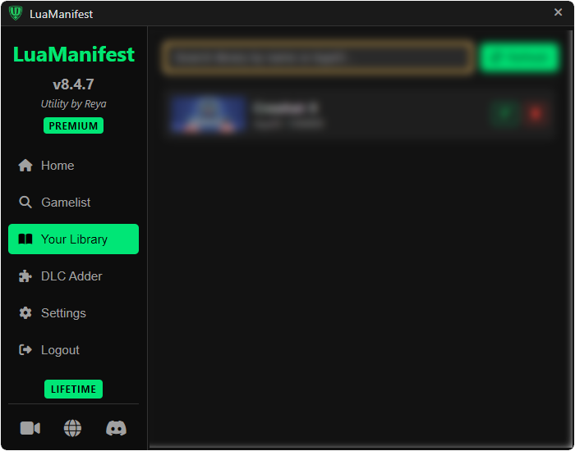575x451 pixels.
Task: Open the Discord icon link
Action: (x=117, y=428)
